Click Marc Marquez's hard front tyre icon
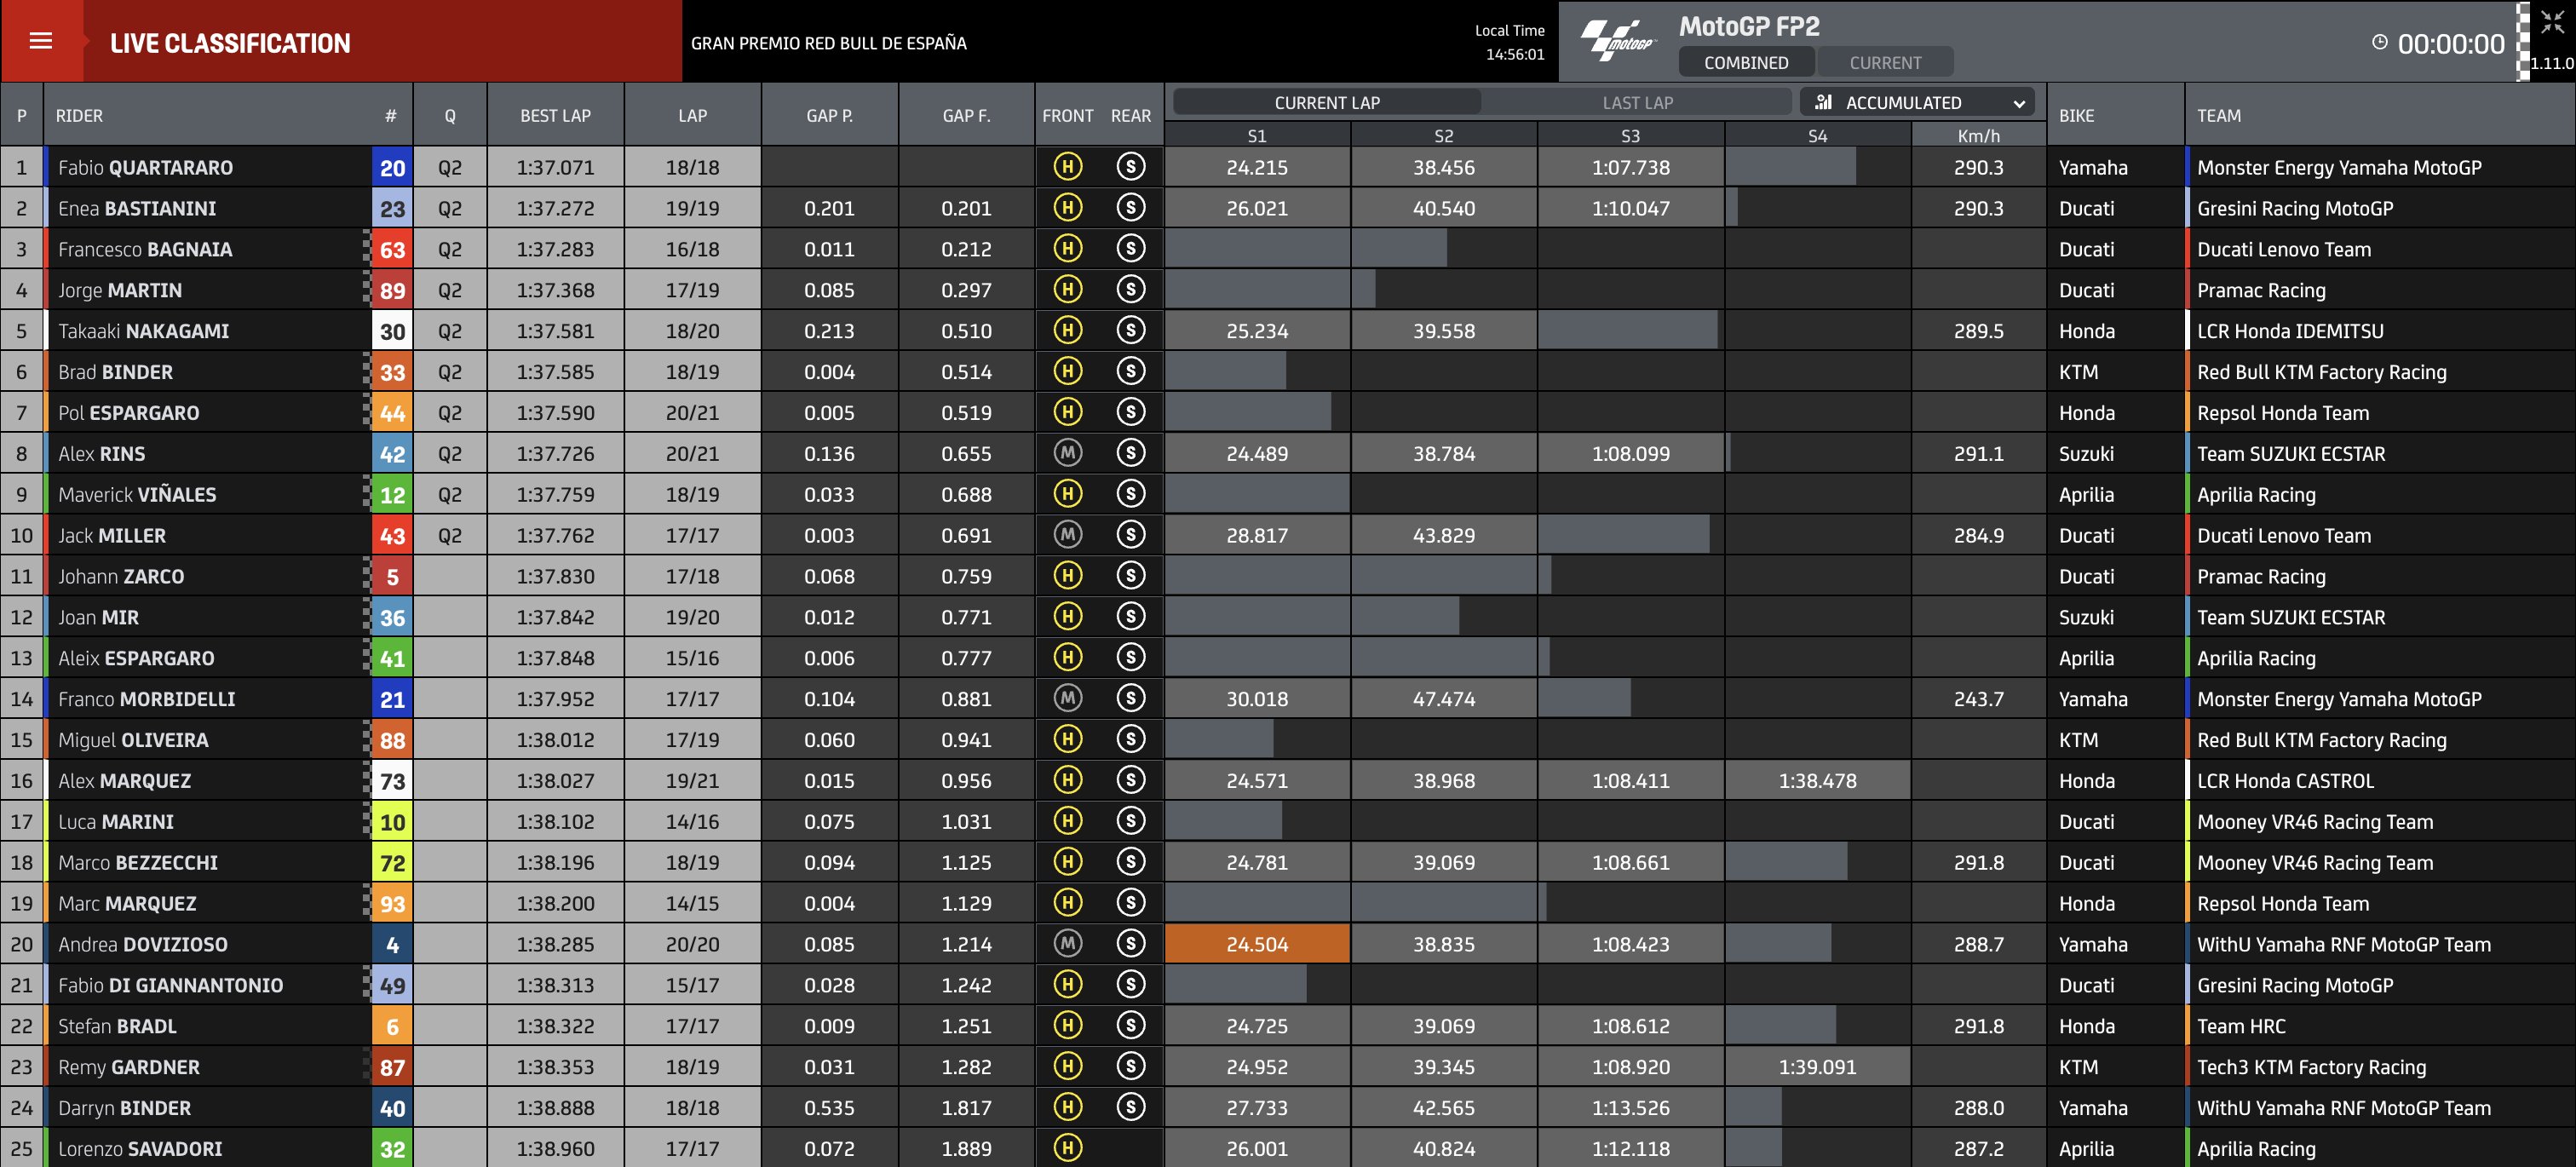 (x=1068, y=903)
